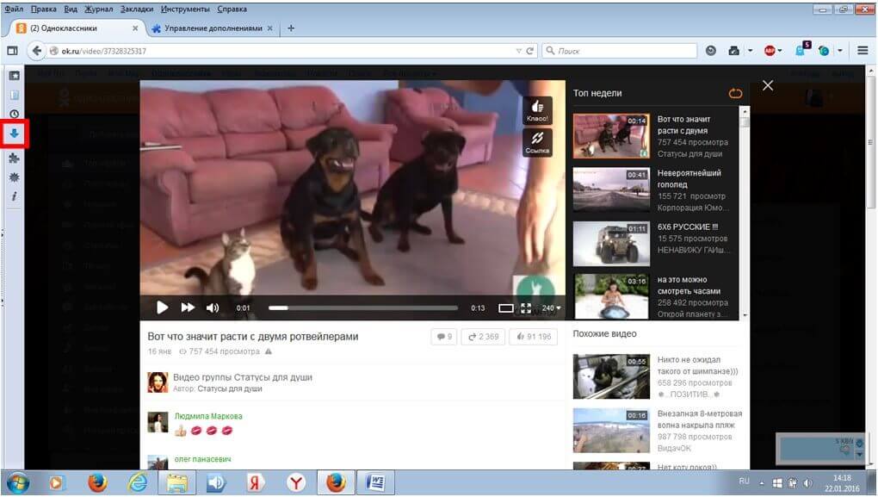The width and height of the screenshot is (878, 497).
Task: Open the 240 video quality dropdown
Action: [551, 308]
